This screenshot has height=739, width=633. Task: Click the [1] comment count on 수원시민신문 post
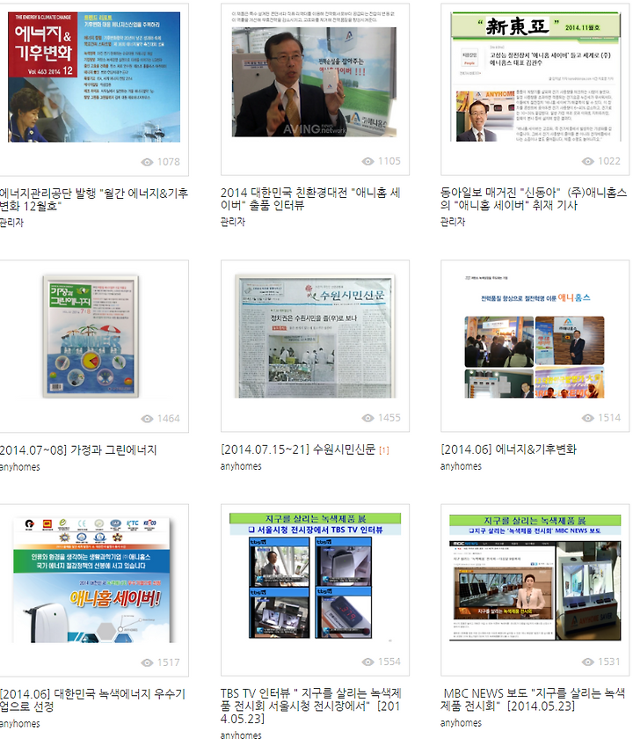click(384, 450)
